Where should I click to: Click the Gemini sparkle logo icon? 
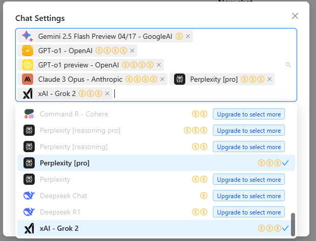(28, 36)
